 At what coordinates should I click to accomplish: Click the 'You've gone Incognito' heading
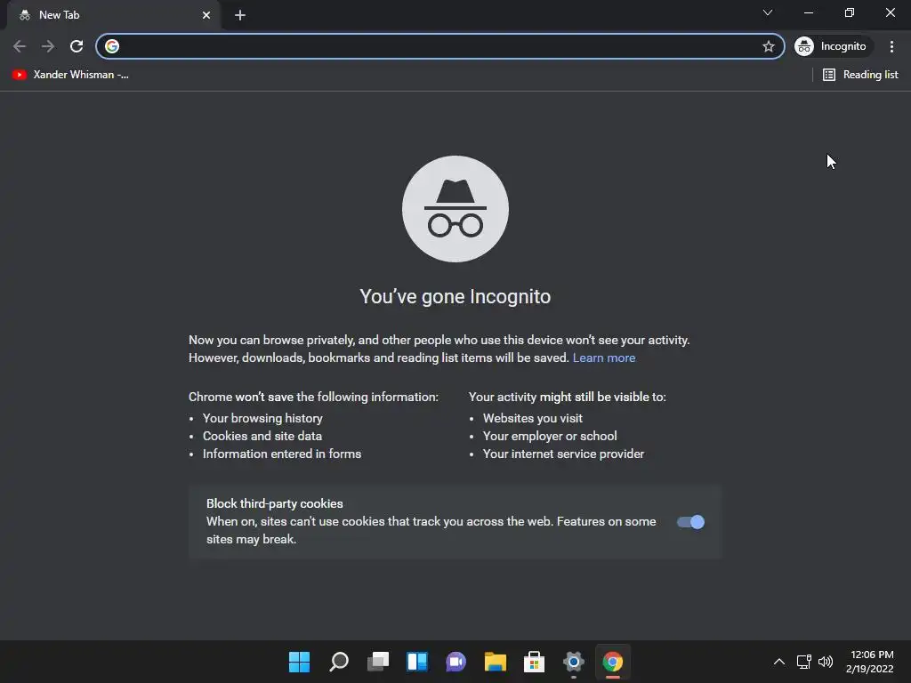click(455, 296)
